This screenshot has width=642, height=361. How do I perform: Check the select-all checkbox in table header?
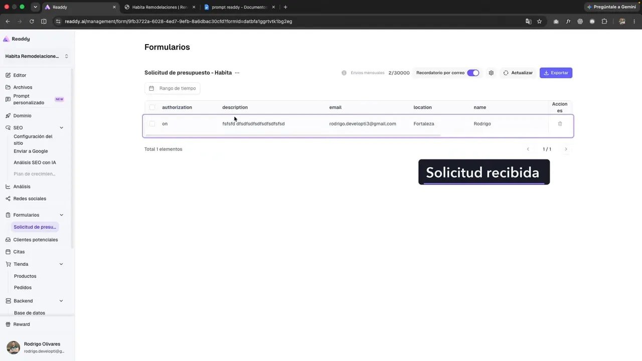point(152,107)
